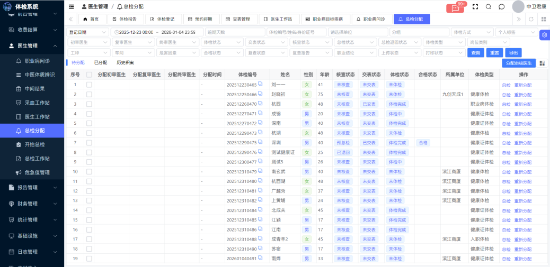The width and height of the screenshot is (550, 267).
Task: Click 重新分配 link for row 2
Action: [522, 95]
